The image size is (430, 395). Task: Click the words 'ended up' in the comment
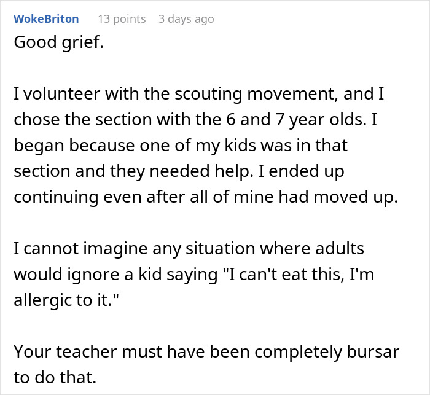coord(307,172)
